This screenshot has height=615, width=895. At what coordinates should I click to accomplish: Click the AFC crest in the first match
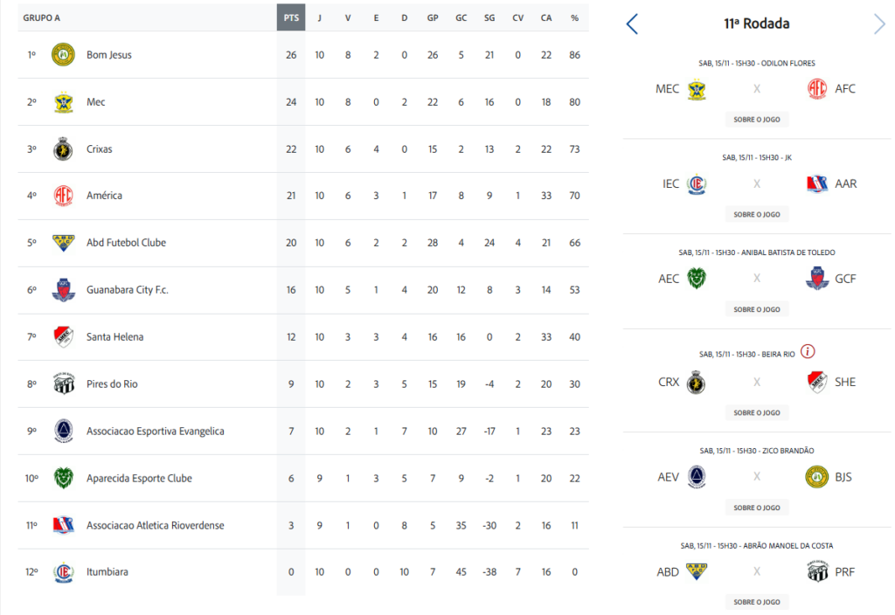coord(817,89)
